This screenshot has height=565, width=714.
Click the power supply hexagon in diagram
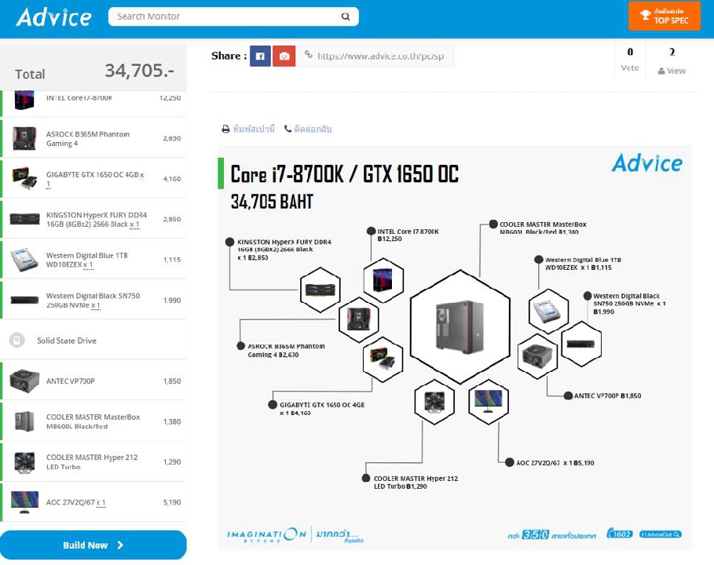[x=537, y=356]
